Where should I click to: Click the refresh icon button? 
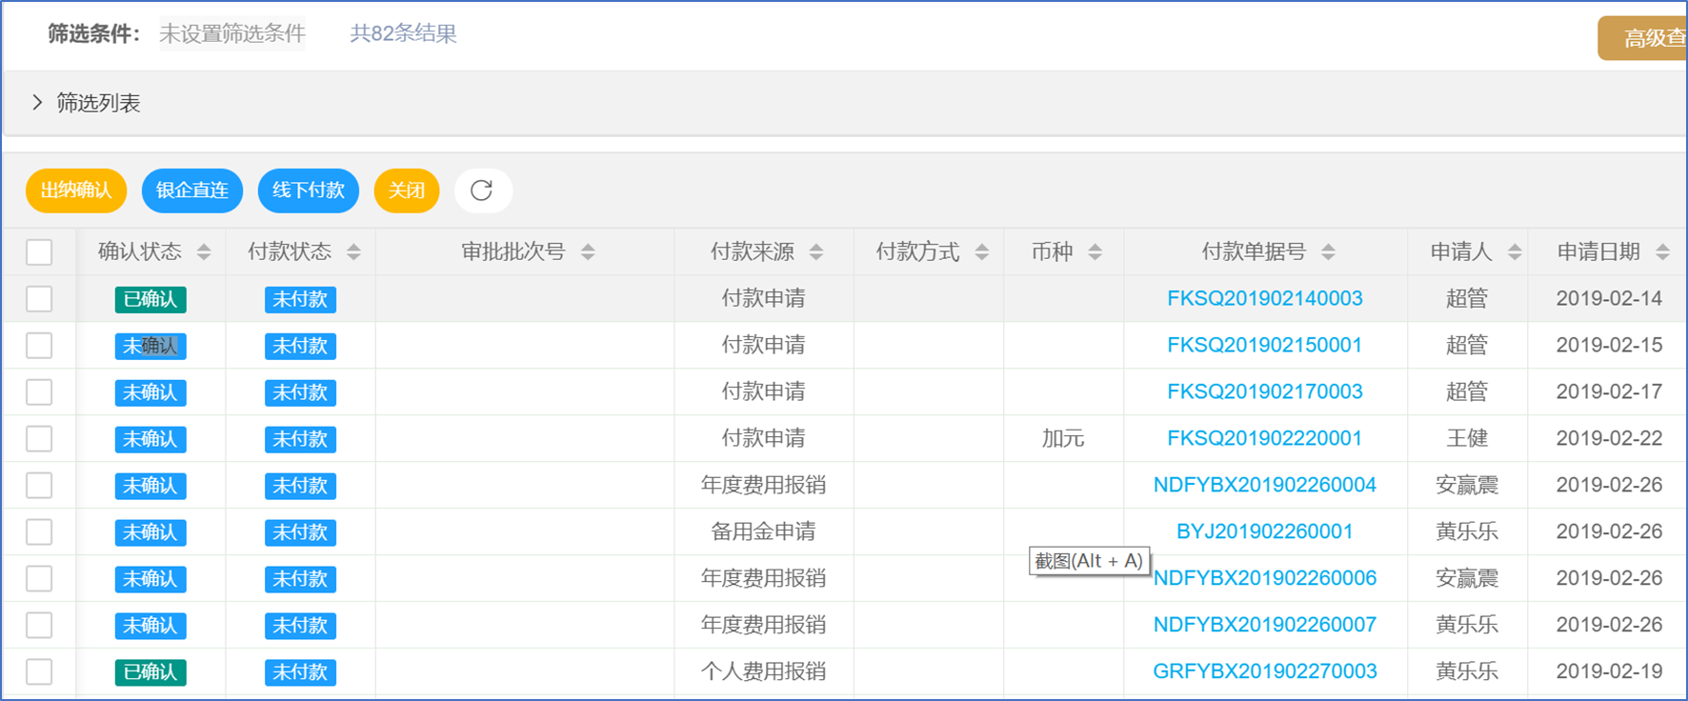tap(482, 190)
